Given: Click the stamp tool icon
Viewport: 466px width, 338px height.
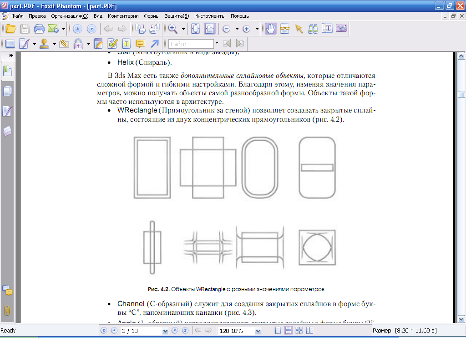Looking at the screenshot, I should pyautogui.click(x=44, y=44).
